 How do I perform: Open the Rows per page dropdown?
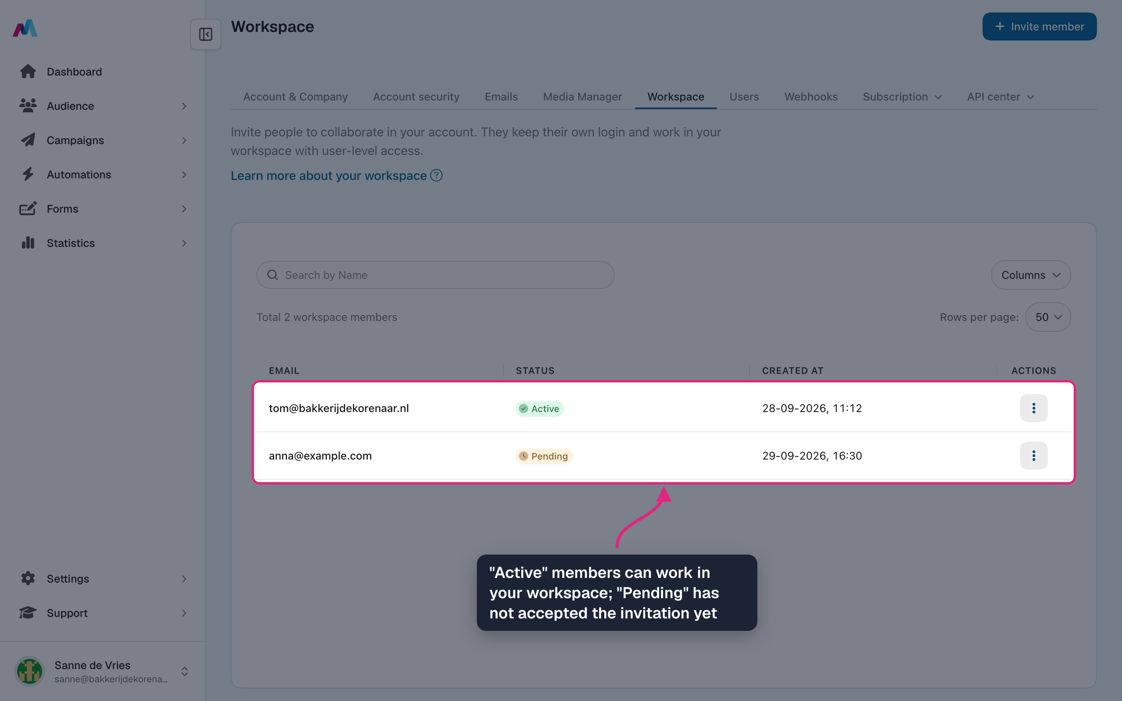pos(1048,317)
